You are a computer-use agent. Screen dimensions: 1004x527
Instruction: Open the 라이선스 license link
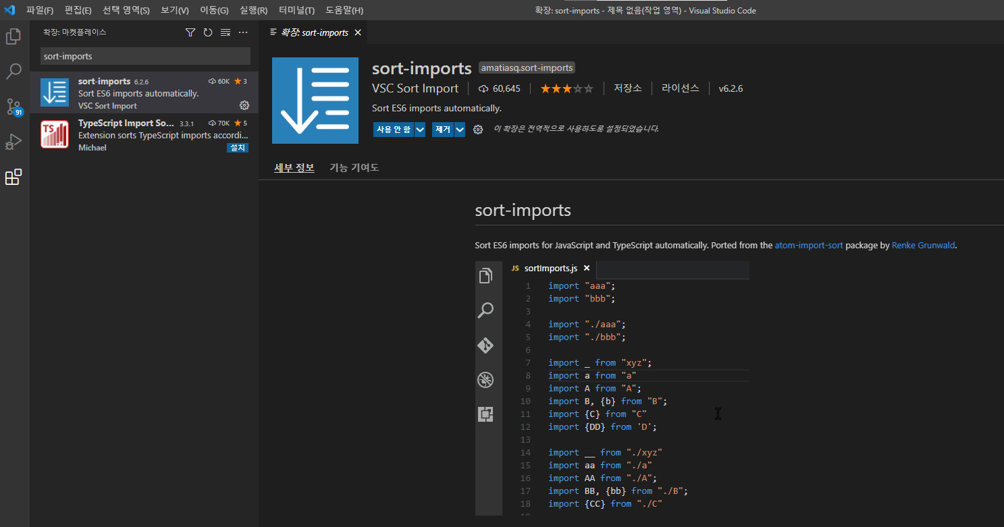click(681, 88)
